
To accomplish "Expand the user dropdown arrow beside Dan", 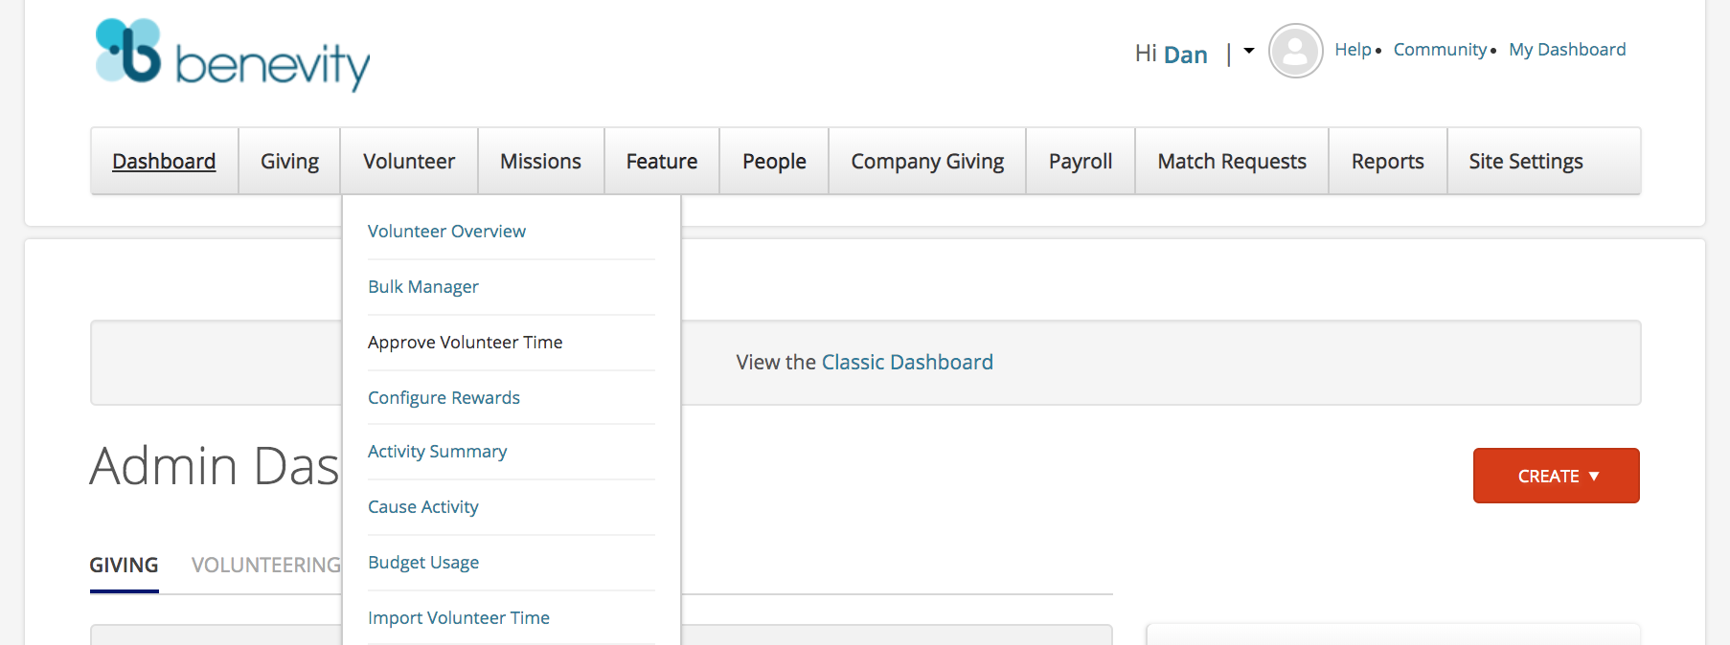I will point(1249,51).
